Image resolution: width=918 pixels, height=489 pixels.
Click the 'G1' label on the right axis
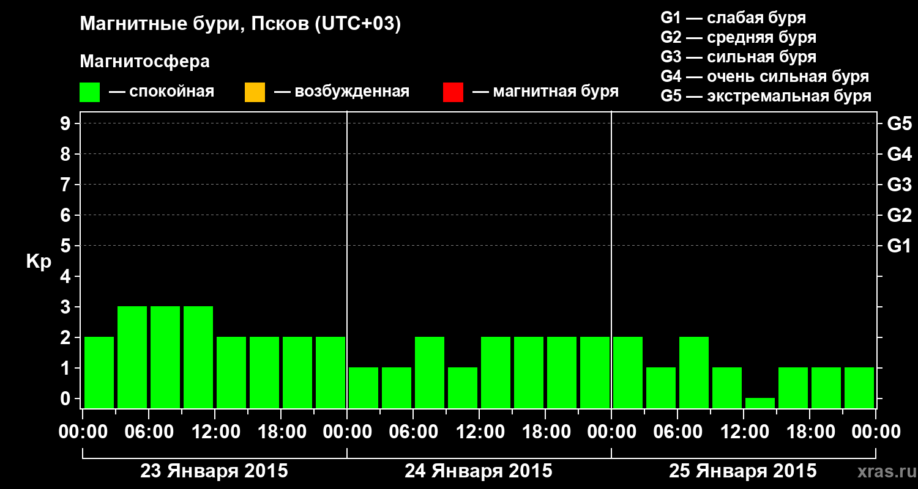click(899, 246)
